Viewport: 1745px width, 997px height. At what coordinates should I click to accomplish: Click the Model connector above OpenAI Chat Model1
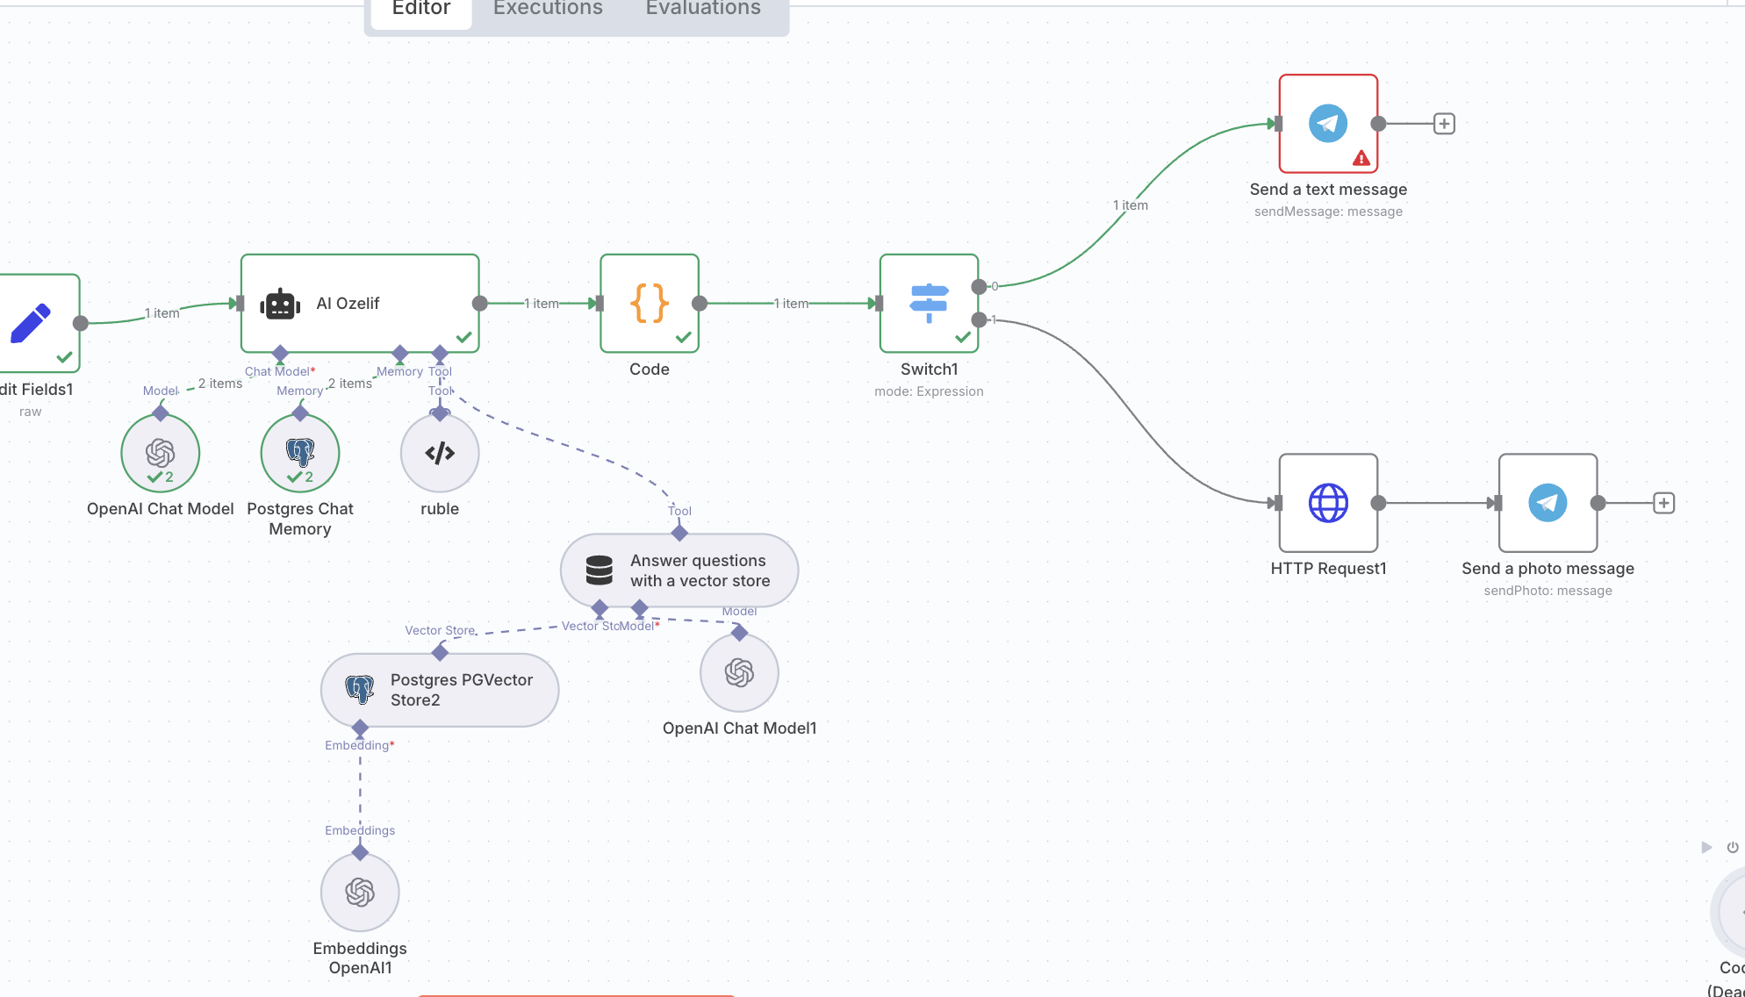pos(739,632)
